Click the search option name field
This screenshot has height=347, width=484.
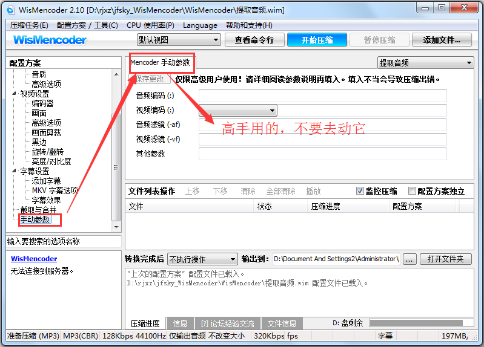(x=64, y=241)
